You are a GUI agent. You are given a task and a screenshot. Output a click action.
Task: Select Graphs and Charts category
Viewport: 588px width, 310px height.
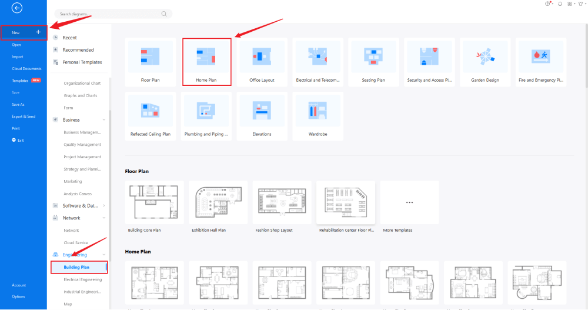coord(80,96)
